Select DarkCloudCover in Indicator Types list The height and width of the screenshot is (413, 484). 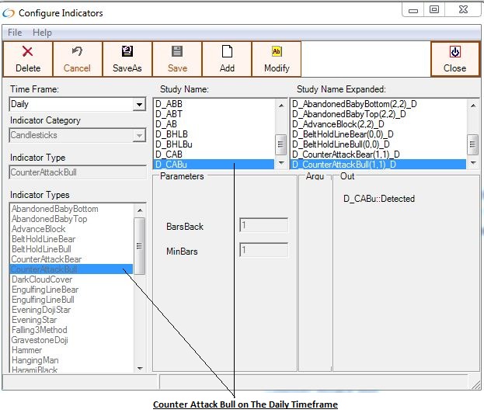[x=42, y=279]
